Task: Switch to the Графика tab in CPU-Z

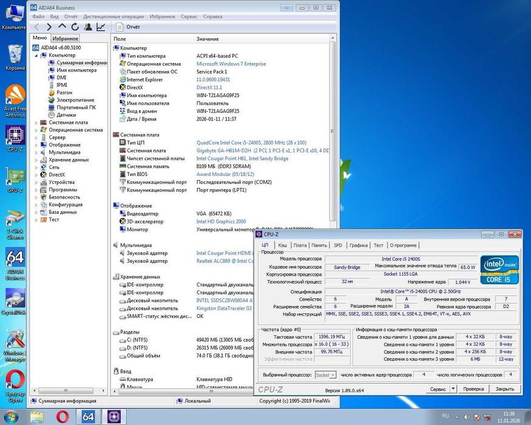Action: tap(358, 245)
